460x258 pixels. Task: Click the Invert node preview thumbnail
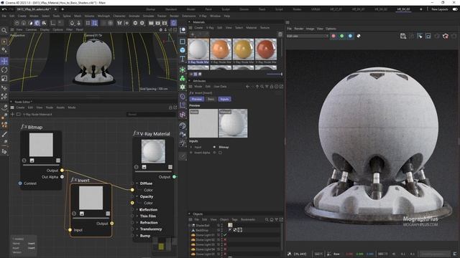pyautogui.click(x=91, y=198)
